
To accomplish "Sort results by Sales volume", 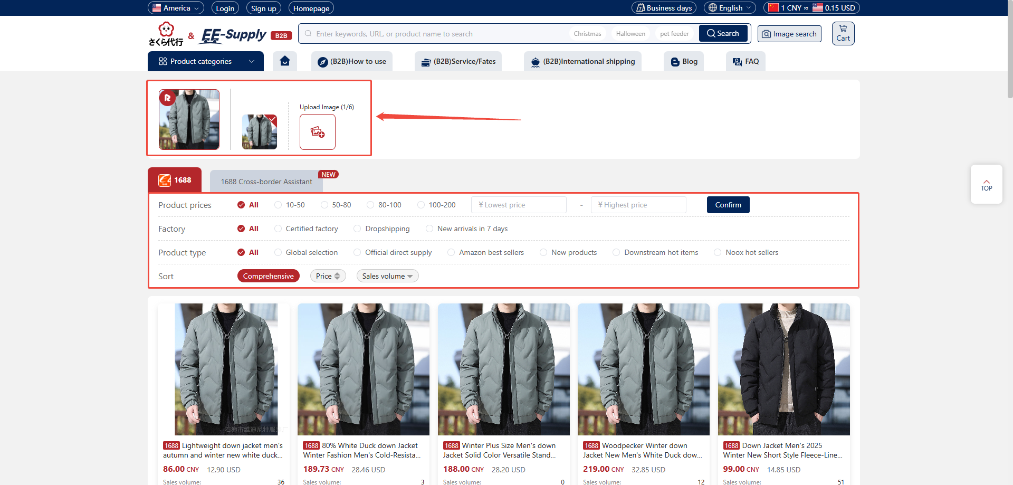I will click(387, 276).
